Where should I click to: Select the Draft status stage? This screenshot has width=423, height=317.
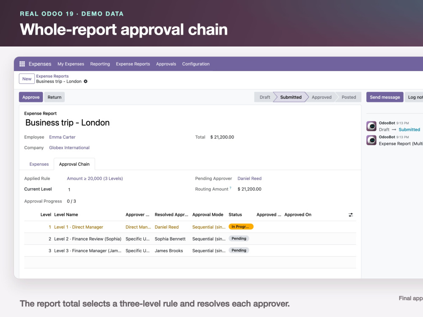[265, 97]
